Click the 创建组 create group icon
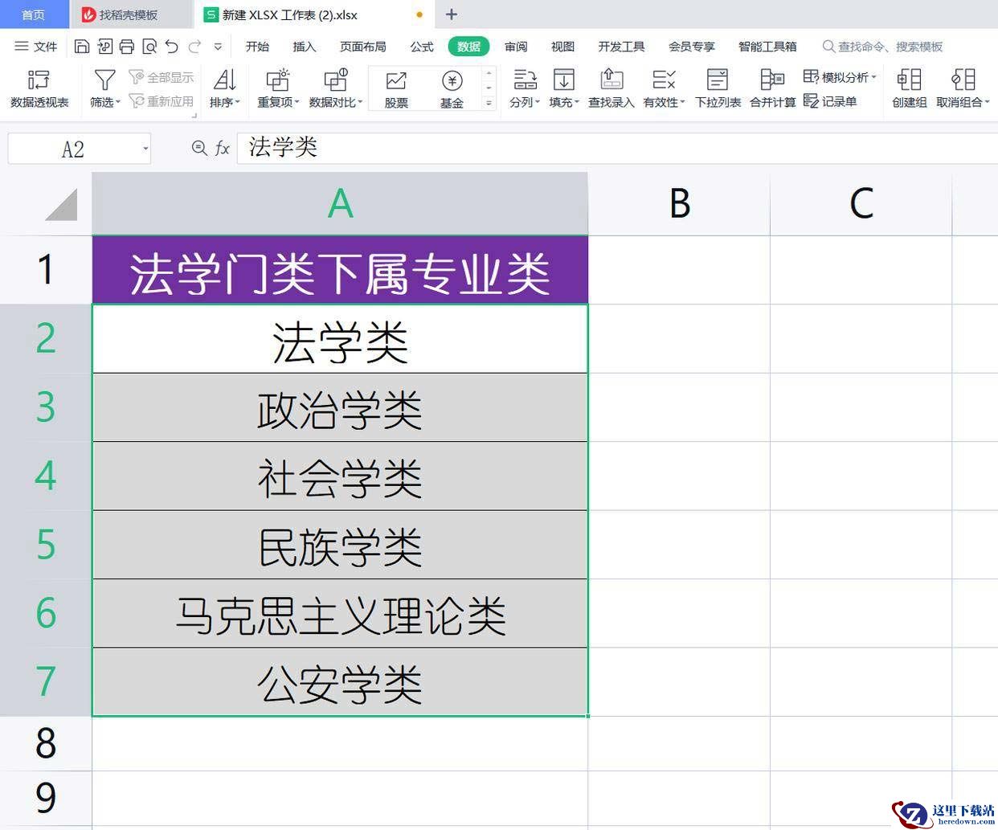998x830 pixels. pyautogui.click(x=909, y=88)
